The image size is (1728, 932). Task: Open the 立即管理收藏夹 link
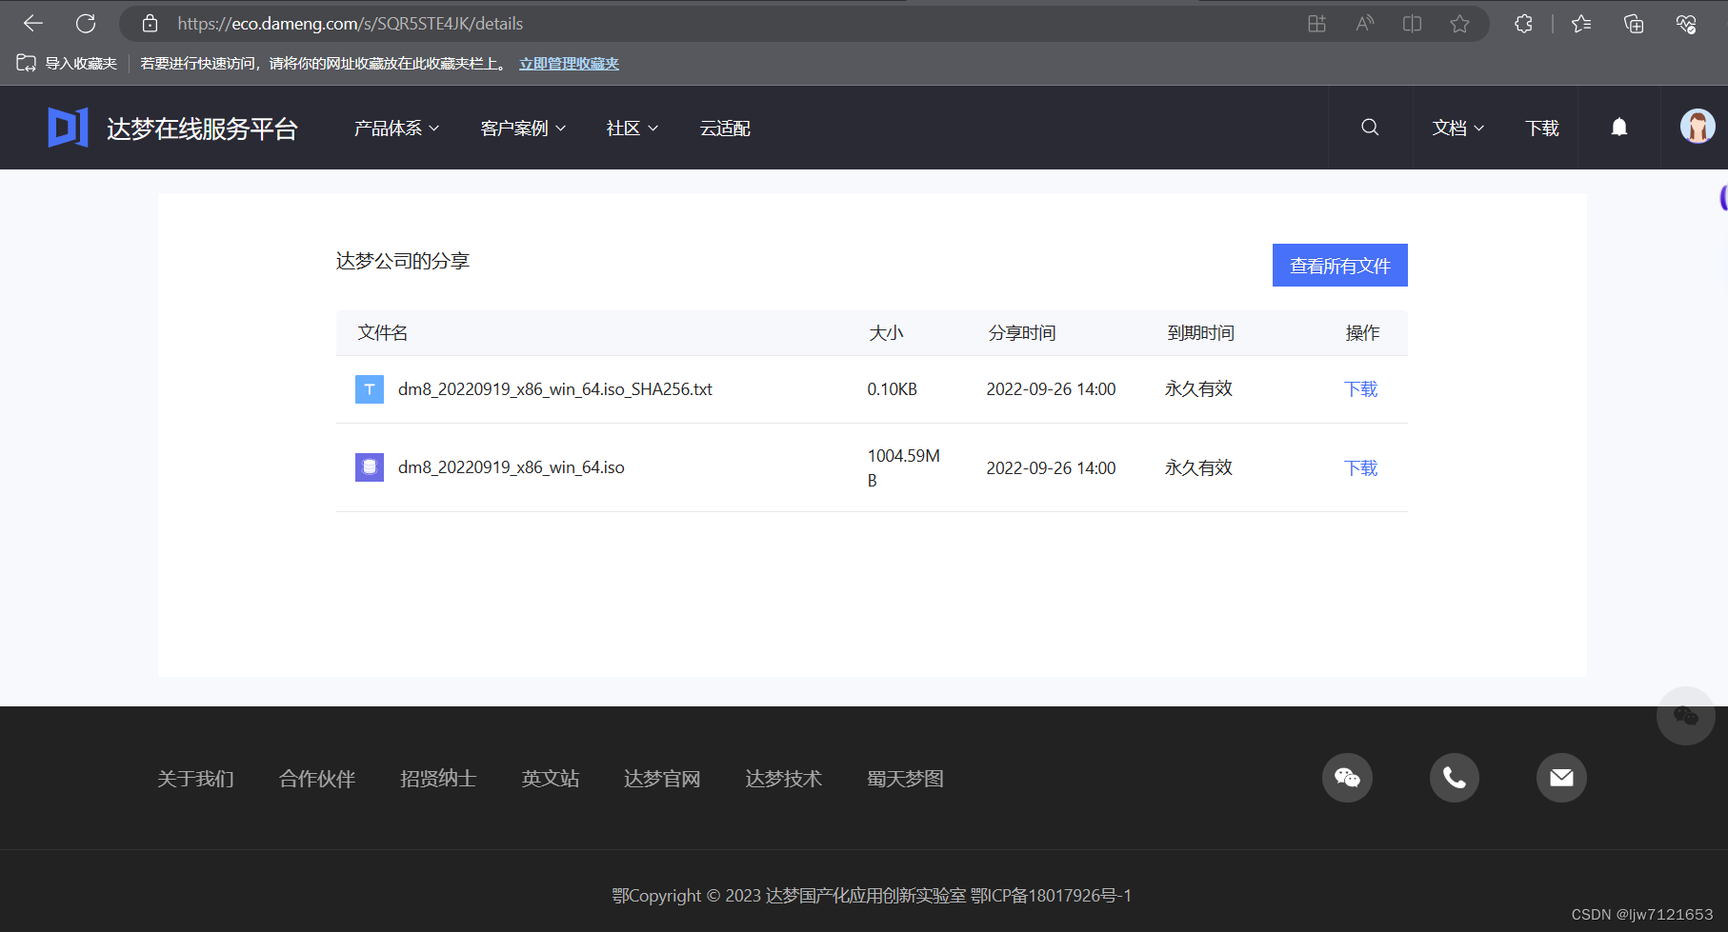coord(569,63)
